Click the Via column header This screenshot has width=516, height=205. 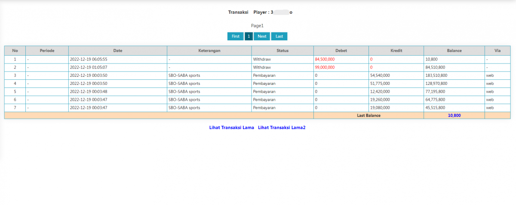click(x=498, y=51)
